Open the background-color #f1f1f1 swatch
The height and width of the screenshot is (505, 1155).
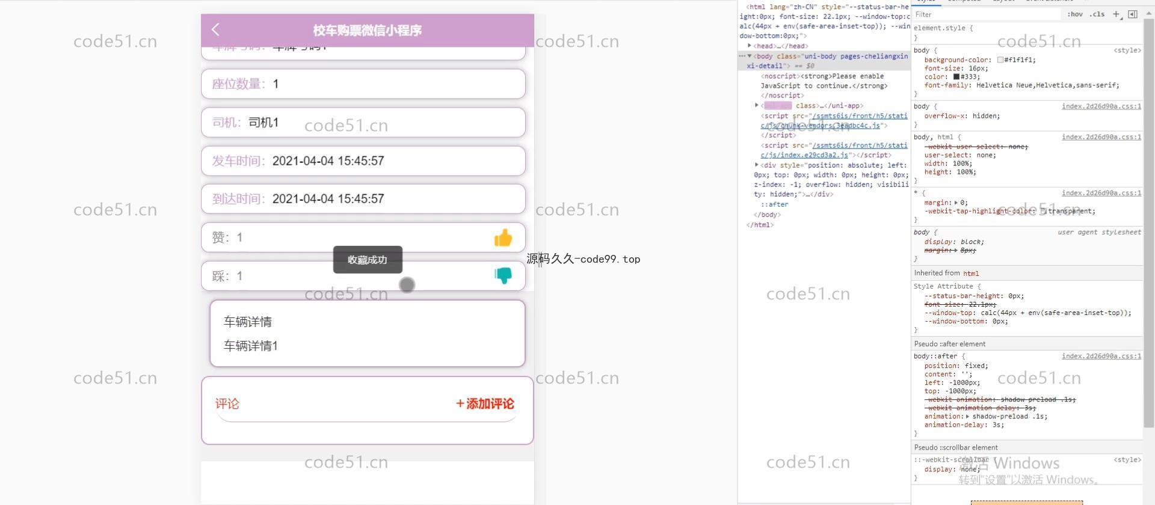1000,60
